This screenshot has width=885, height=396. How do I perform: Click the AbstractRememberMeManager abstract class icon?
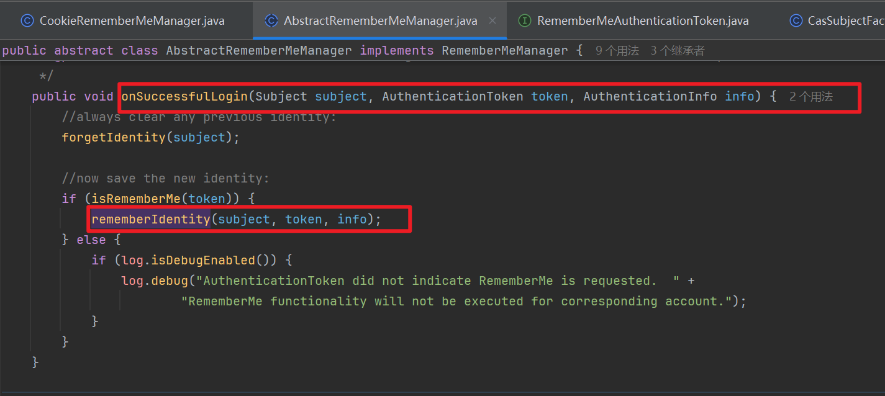coord(271,21)
